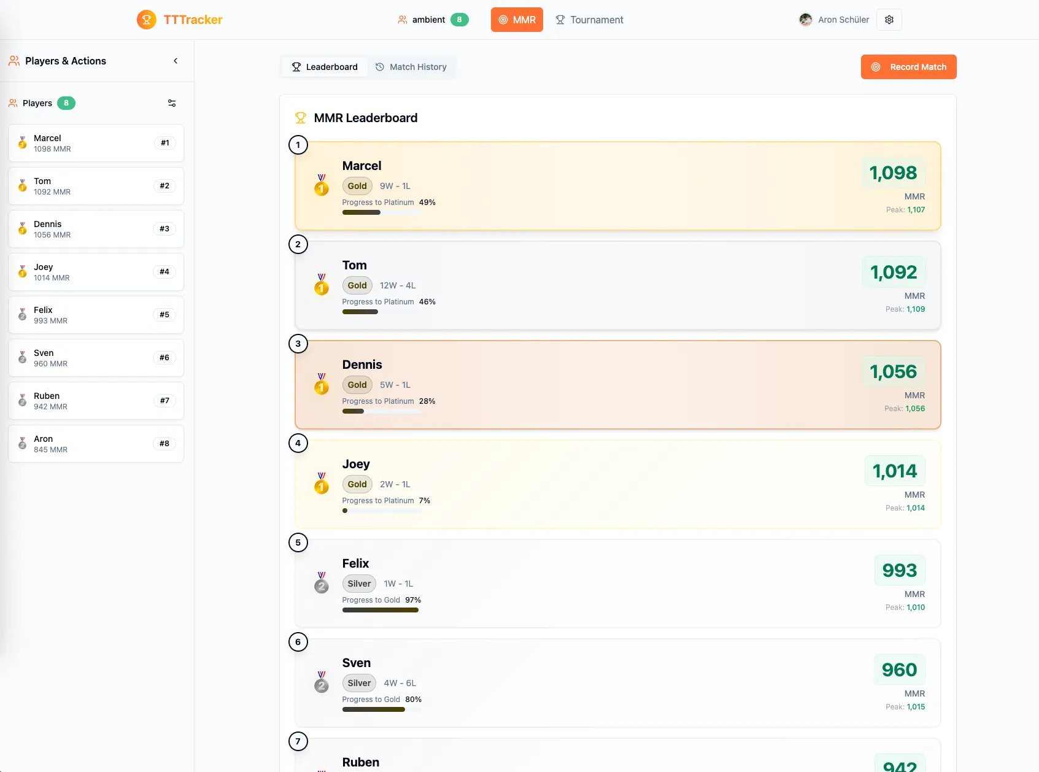Screen dimensions: 1039x772
Task: Click Felix's silver medal icon
Action: click(322, 586)
